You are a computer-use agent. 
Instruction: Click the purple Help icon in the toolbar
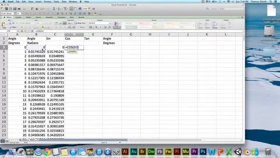pyautogui.click(x=94, y=9)
